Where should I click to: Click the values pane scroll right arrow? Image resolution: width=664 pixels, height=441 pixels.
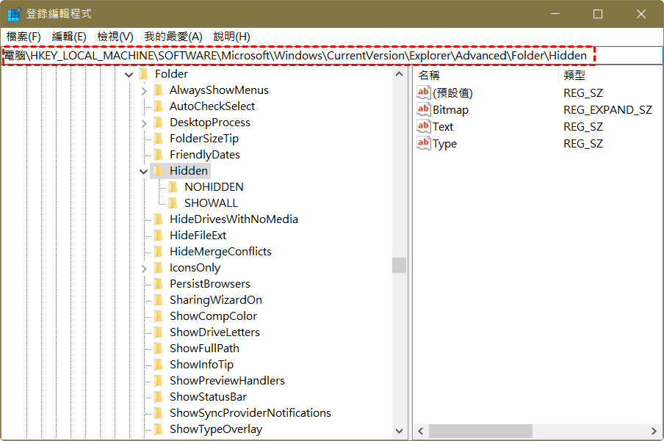click(x=654, y=431)
